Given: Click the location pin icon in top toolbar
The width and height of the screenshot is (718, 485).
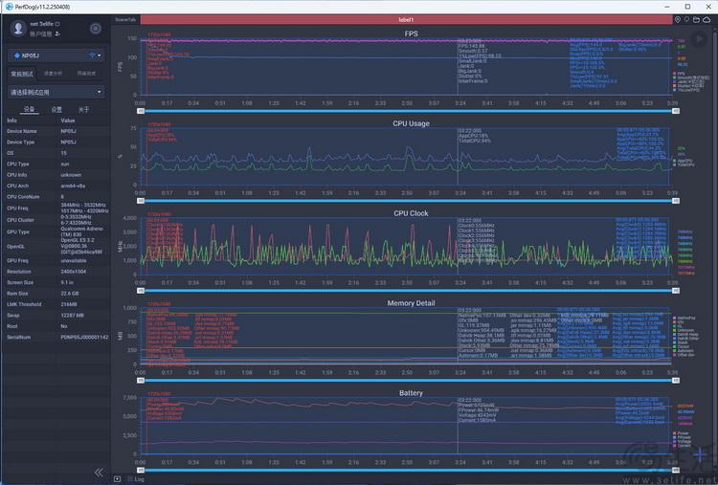Looking at the screenshot, I should pyautogui.click(x=678, y=19).
